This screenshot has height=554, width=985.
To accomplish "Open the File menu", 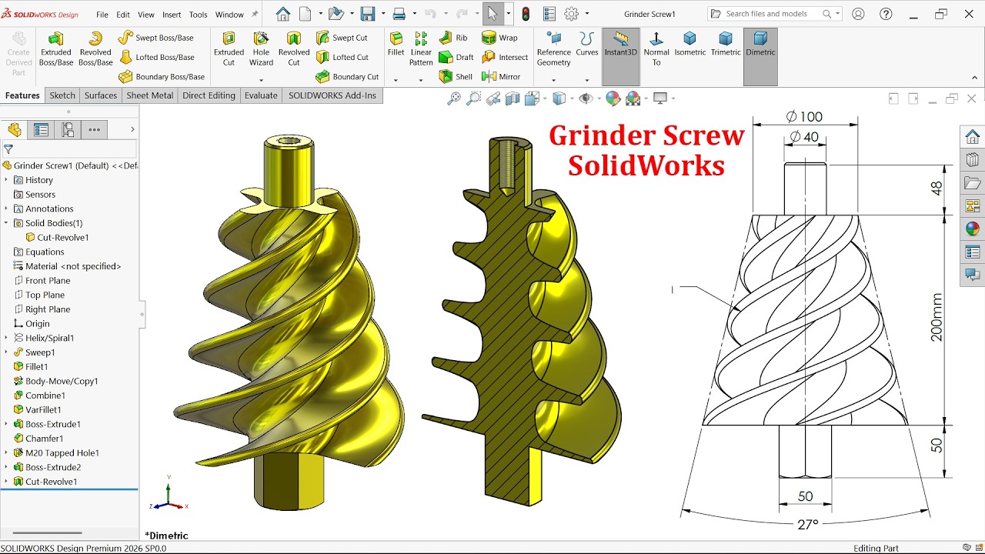I will pyautogui.click(x=102, y=15).
